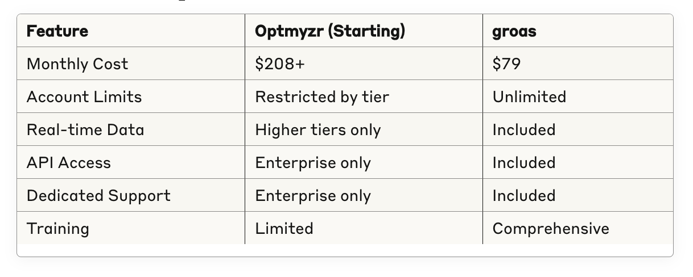
Task: Click the Limited cell
Action: coord(284,228)
